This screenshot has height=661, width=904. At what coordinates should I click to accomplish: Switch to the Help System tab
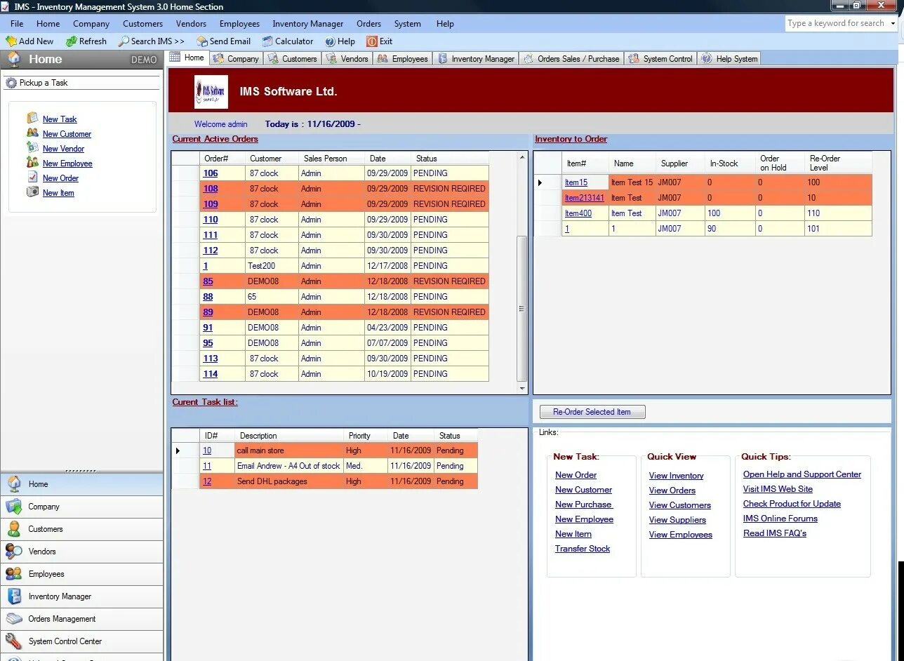point(729,59)
